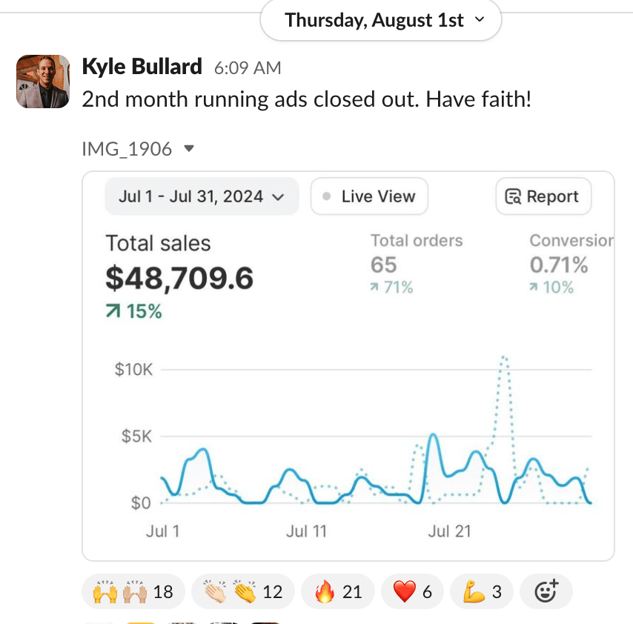Viewport: 633px width, 624px height.
Task: Click the add reaction smiley icon
Action: tap(546, 591)
